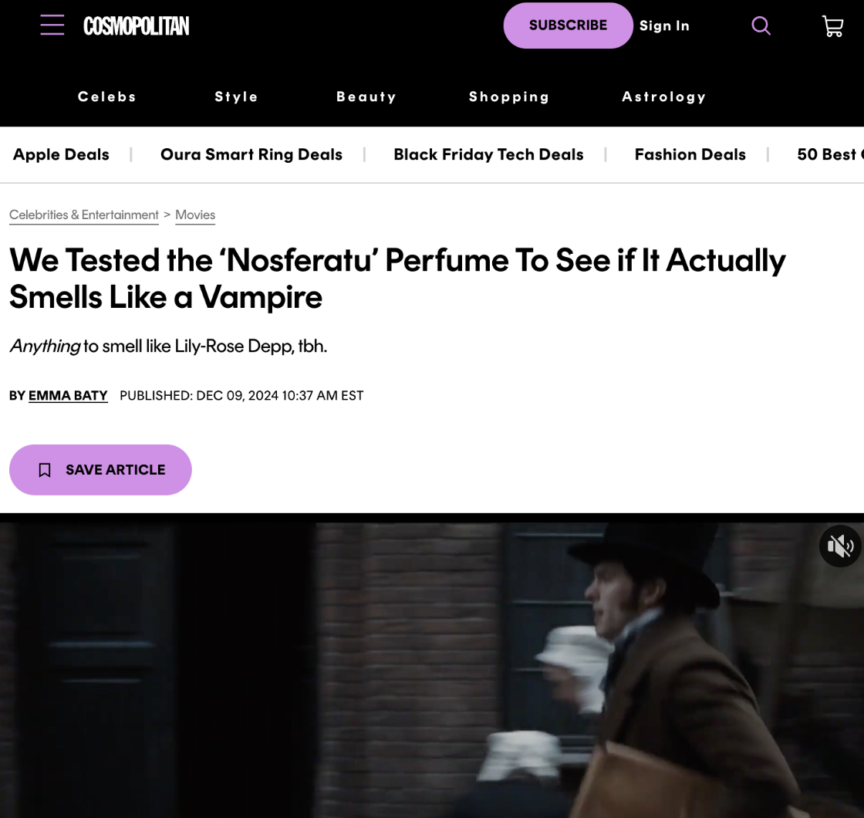
Task: Open the Celebs menu
Action: point(107,96)
